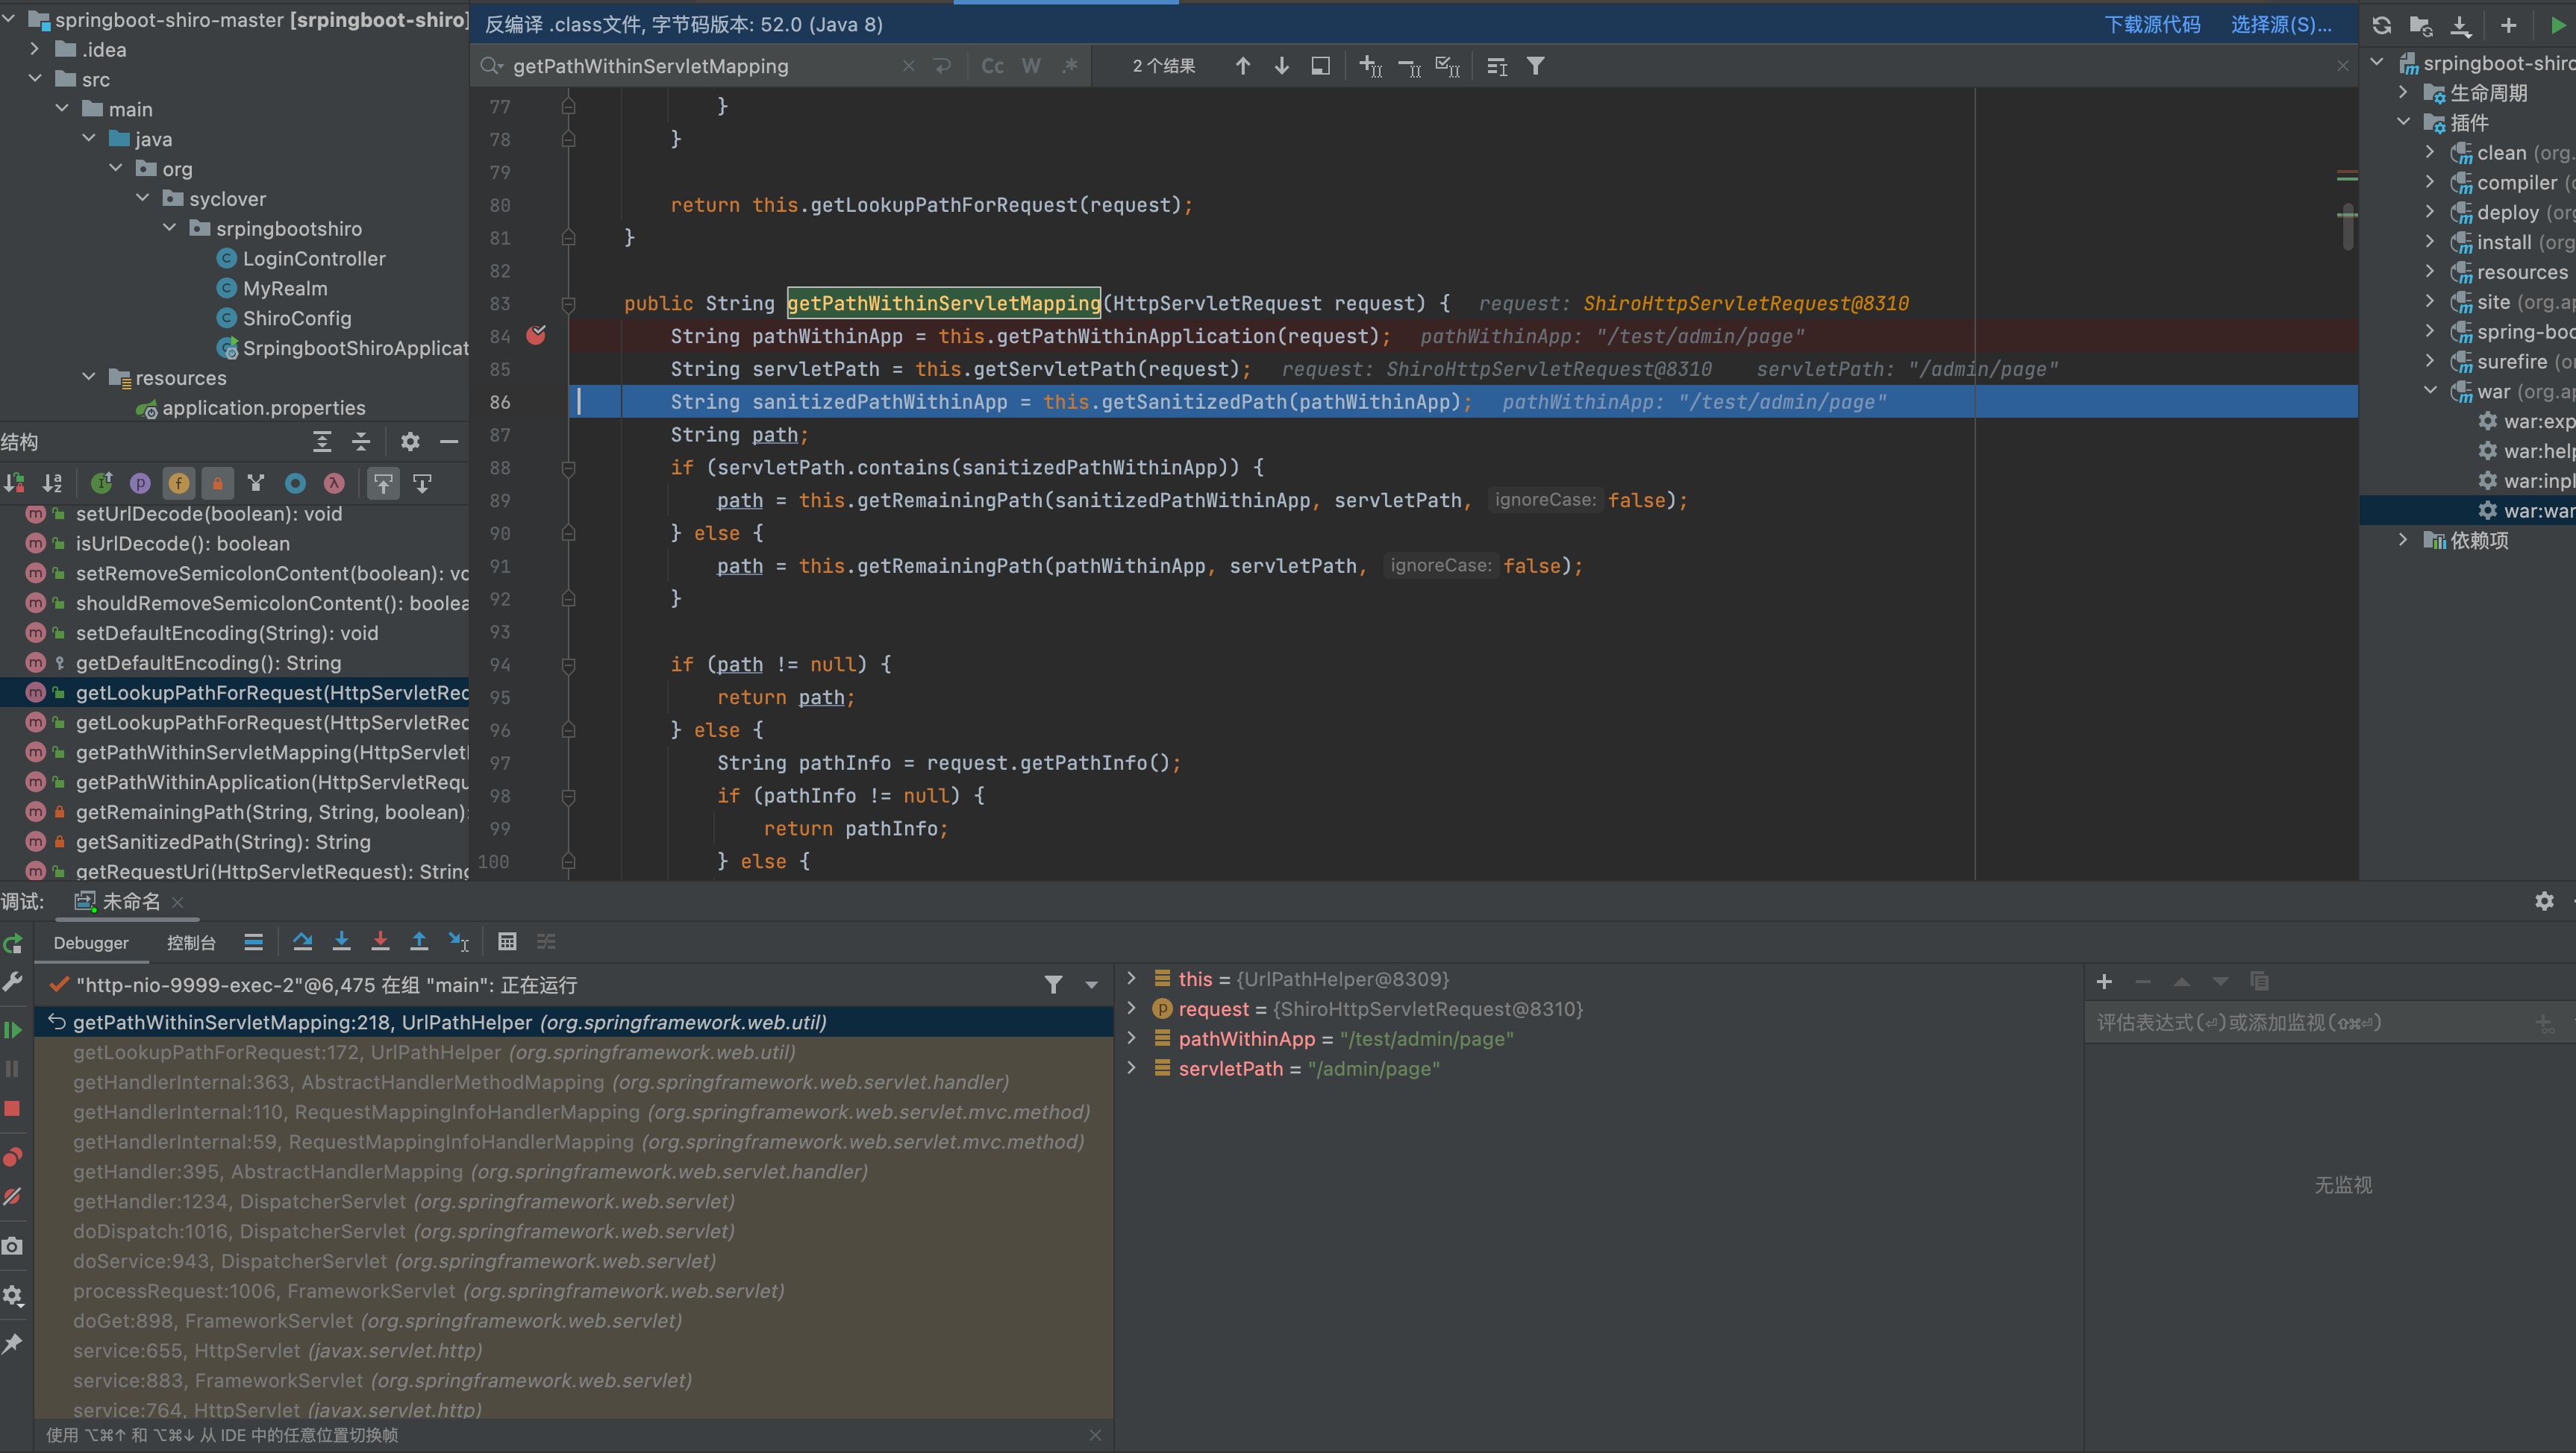The width and height of the screenshot is (2576, 1453).
Task: Toggle Sort Alphabetically in Structure toolbar
Action: 53,483
